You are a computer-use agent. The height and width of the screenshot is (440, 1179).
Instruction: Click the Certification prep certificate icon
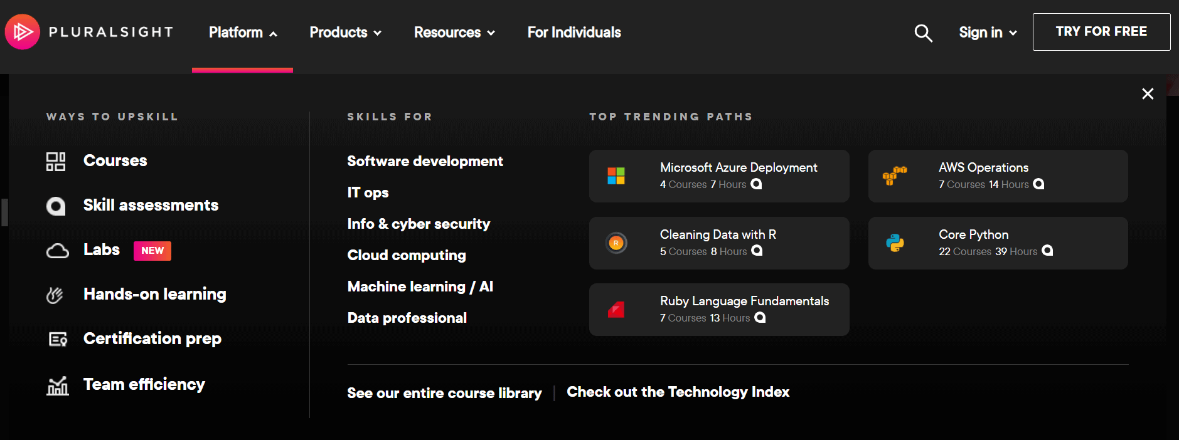[x=58, y=339]
